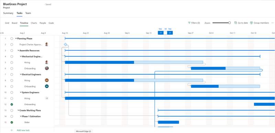The image size is (275, 133).
Task: Select the row 5 Hiring task name
Action: click(27, 63)
